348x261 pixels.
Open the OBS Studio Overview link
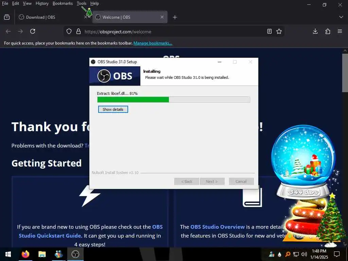(x=217, y=227)
